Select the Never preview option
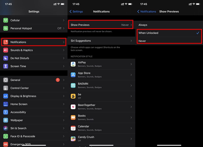203x147 pixels. pos(169,41)
